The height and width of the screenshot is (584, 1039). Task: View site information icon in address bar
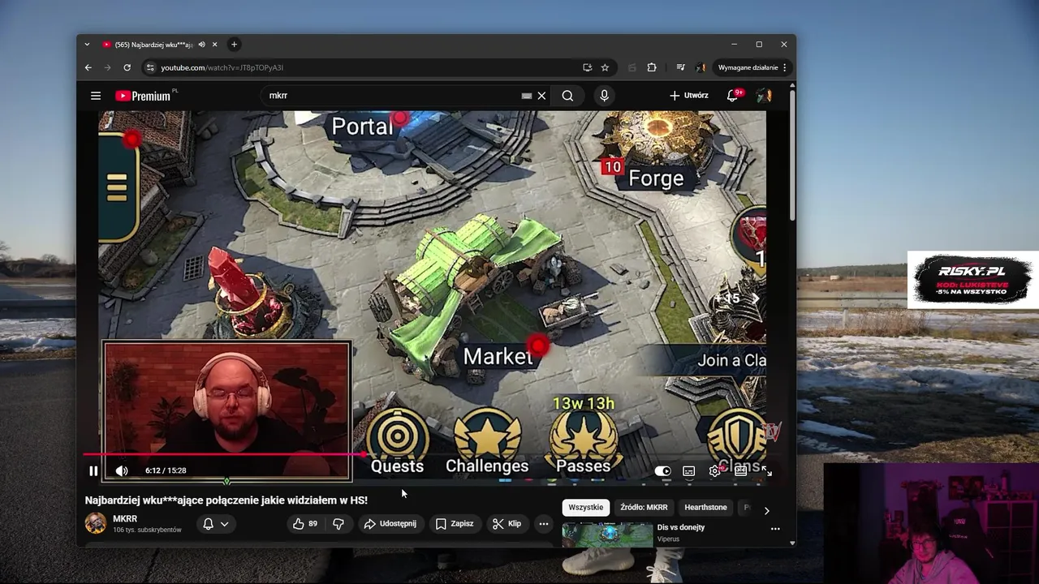[x=149, y=67]
